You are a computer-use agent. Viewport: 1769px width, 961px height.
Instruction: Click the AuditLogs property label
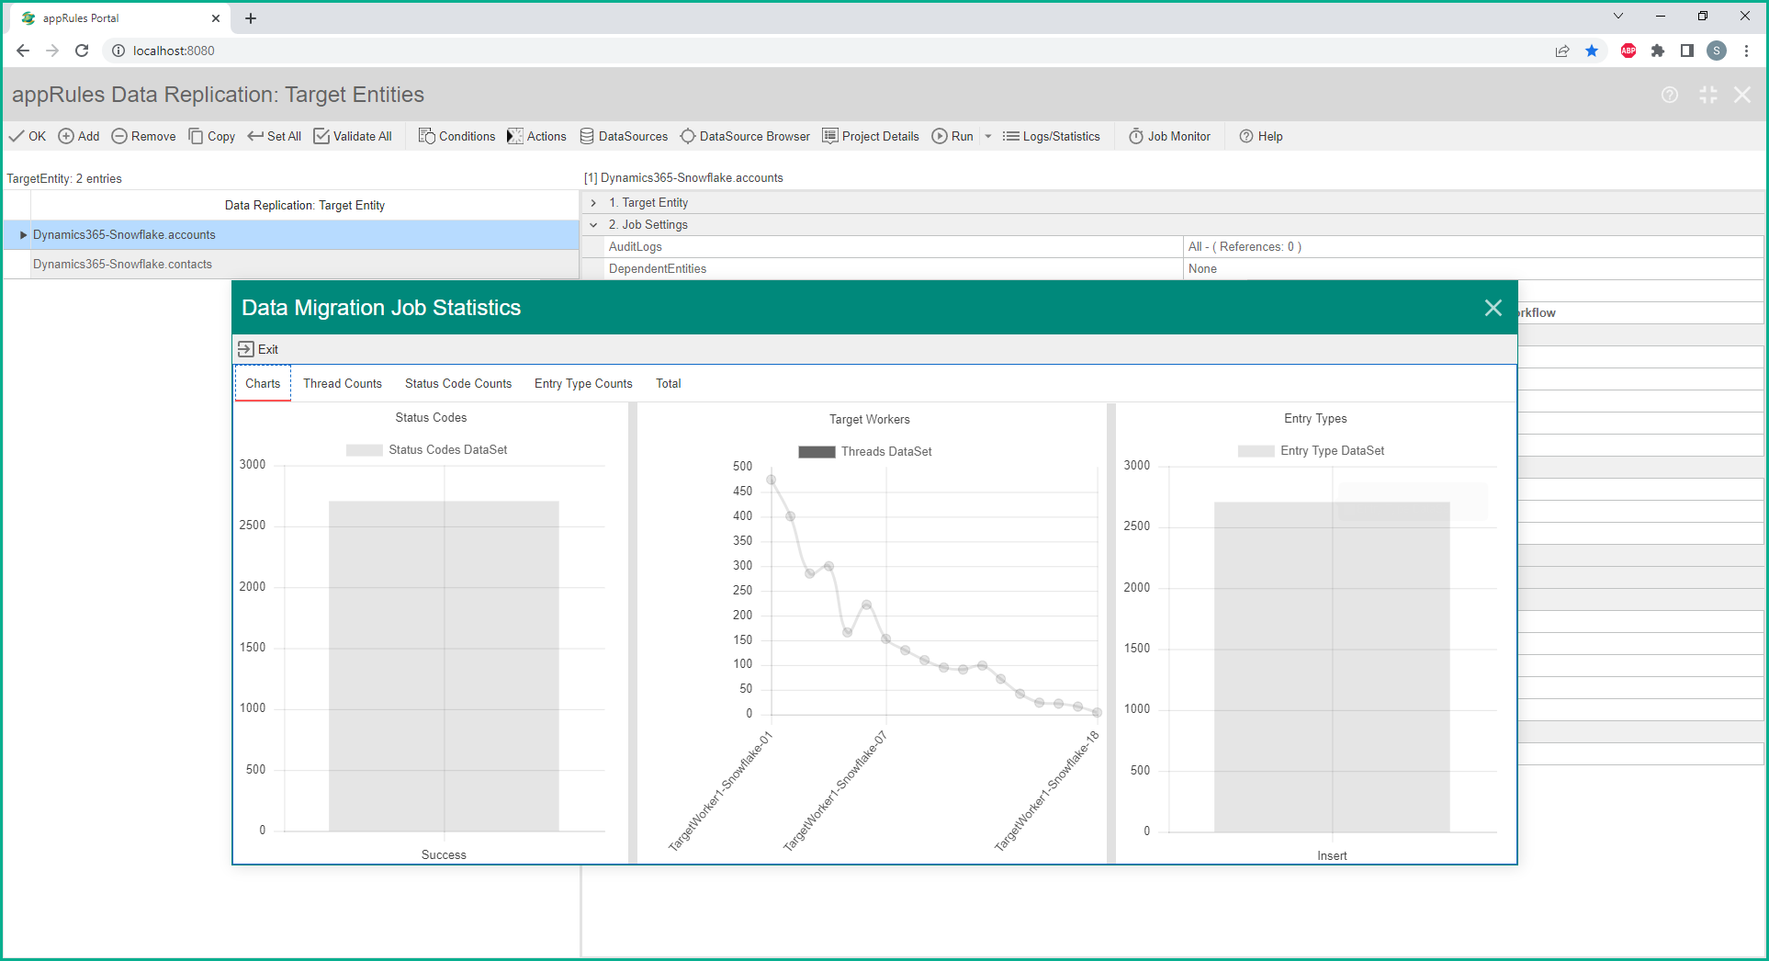click(x=636, y=247)
